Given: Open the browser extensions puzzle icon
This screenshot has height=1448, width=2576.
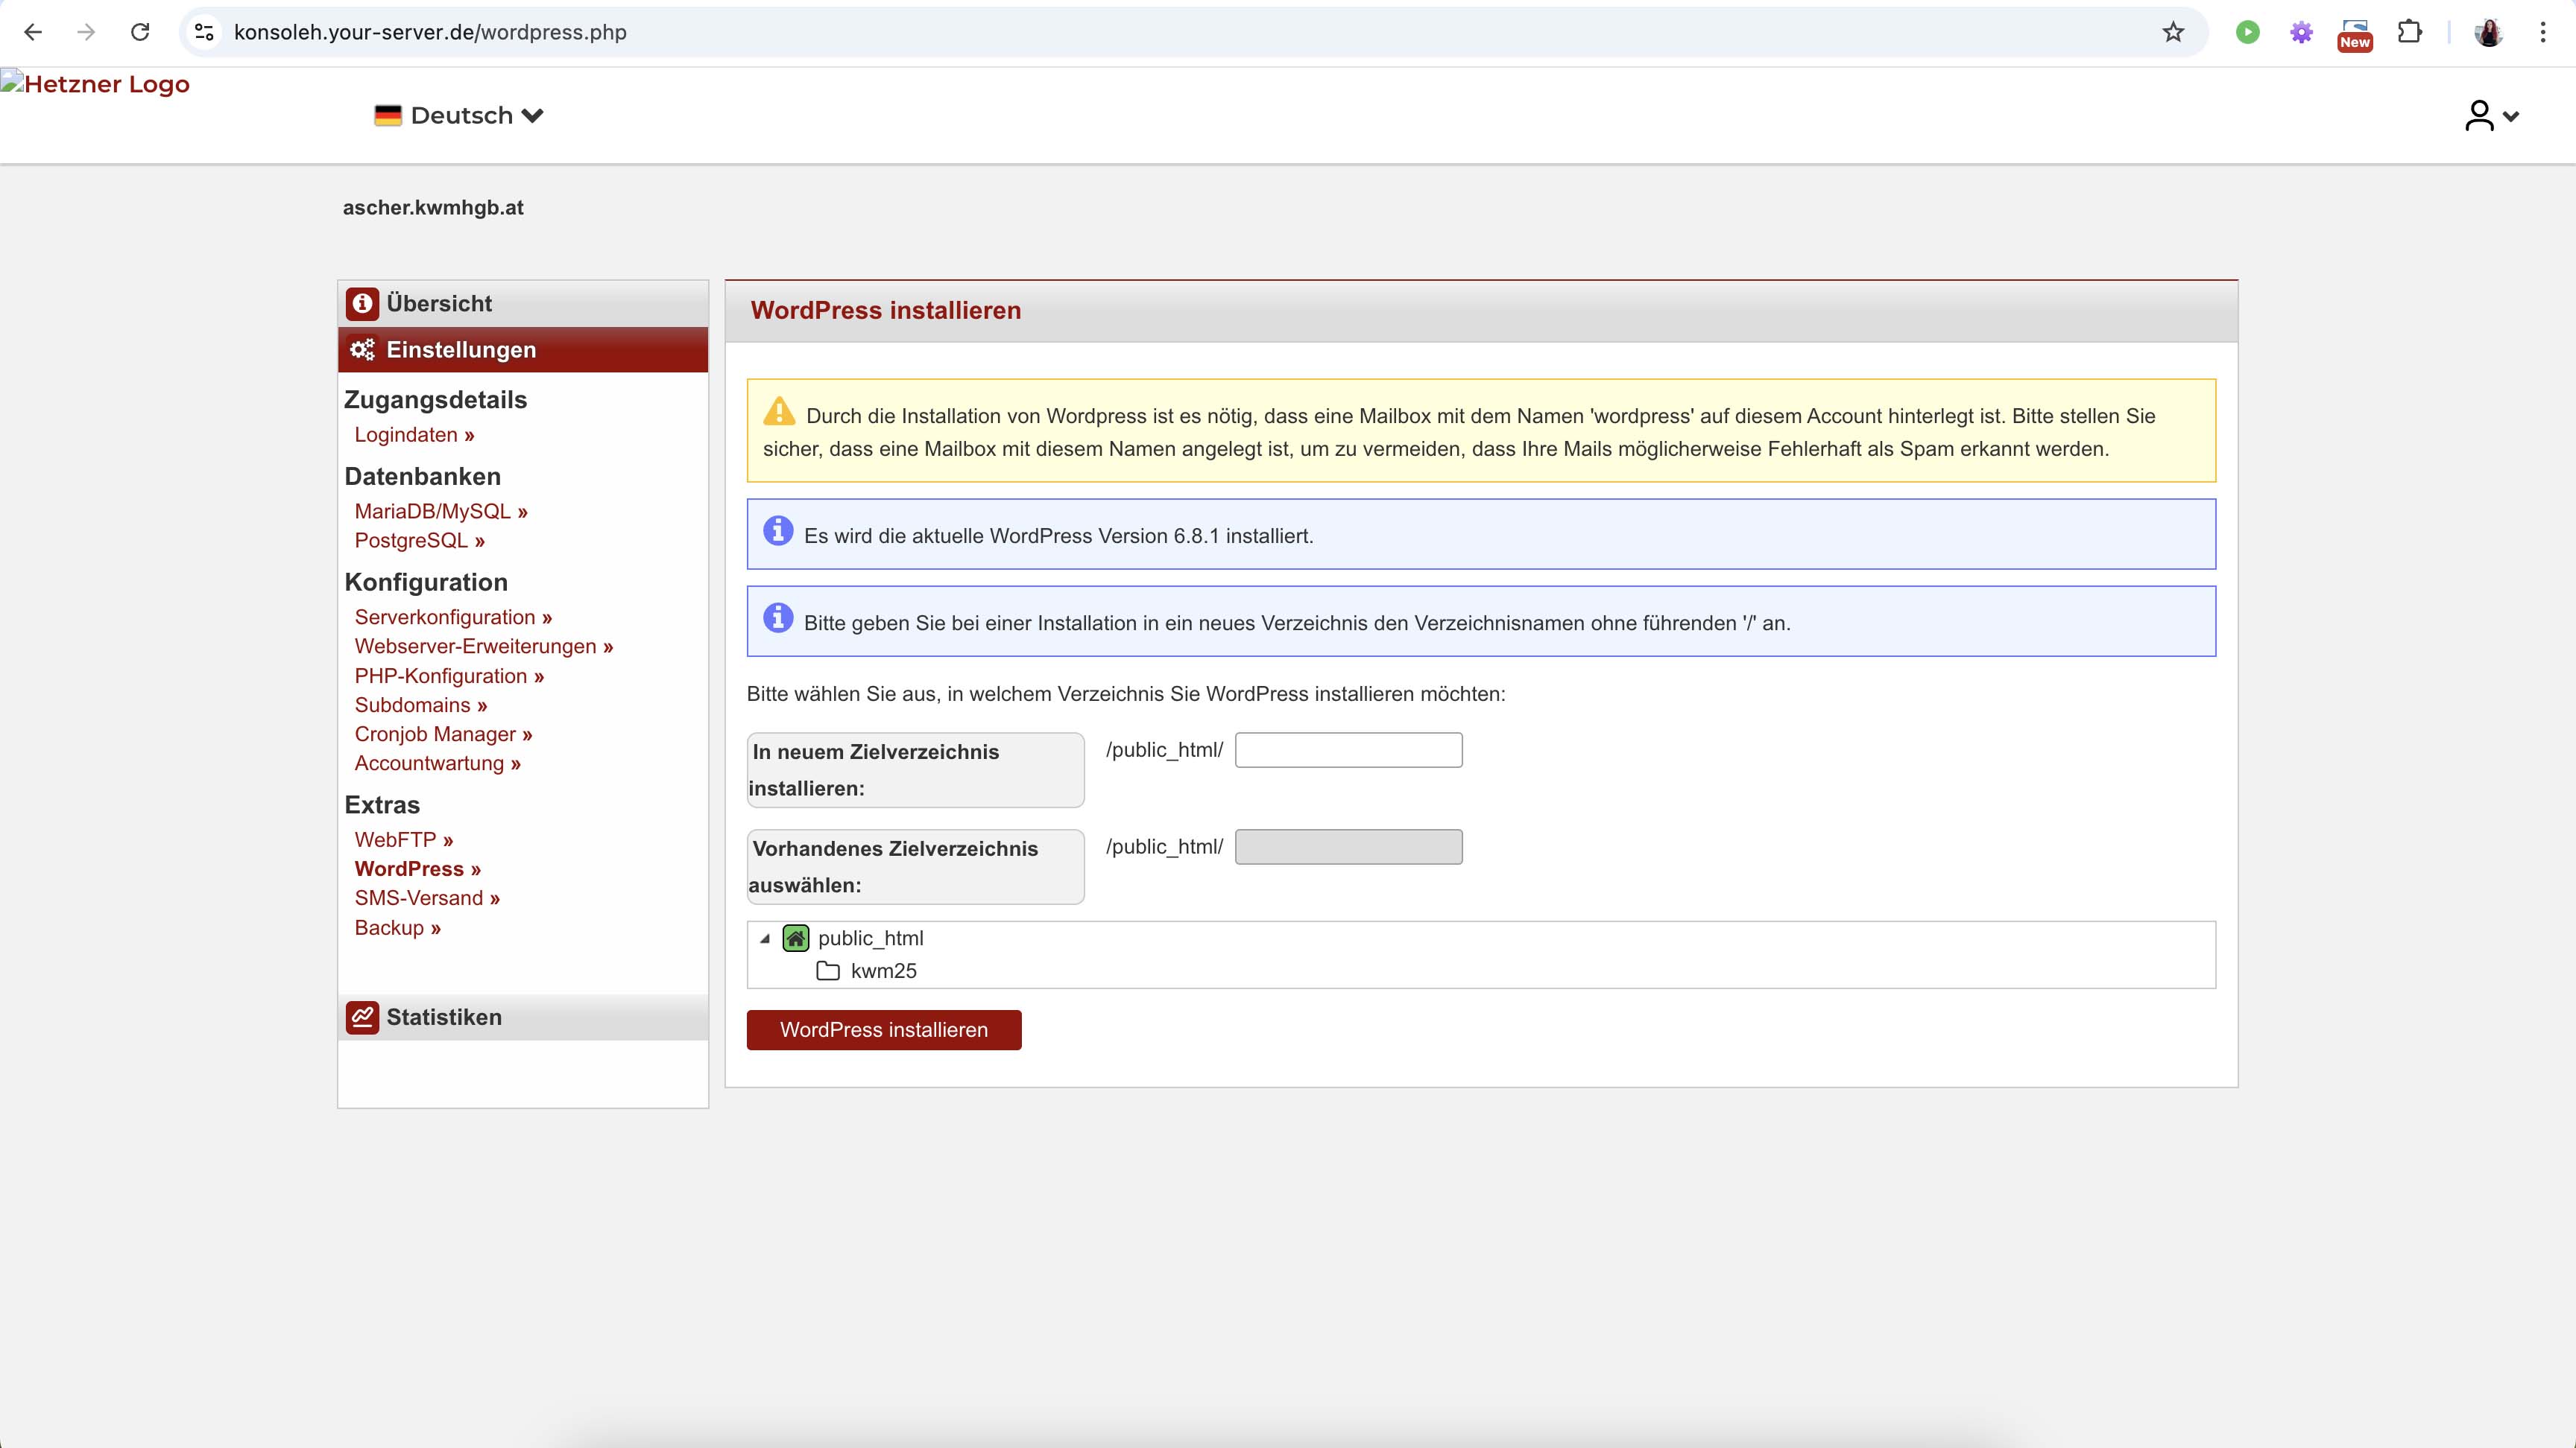Looking at the screenshot, I should (2409, 32).
